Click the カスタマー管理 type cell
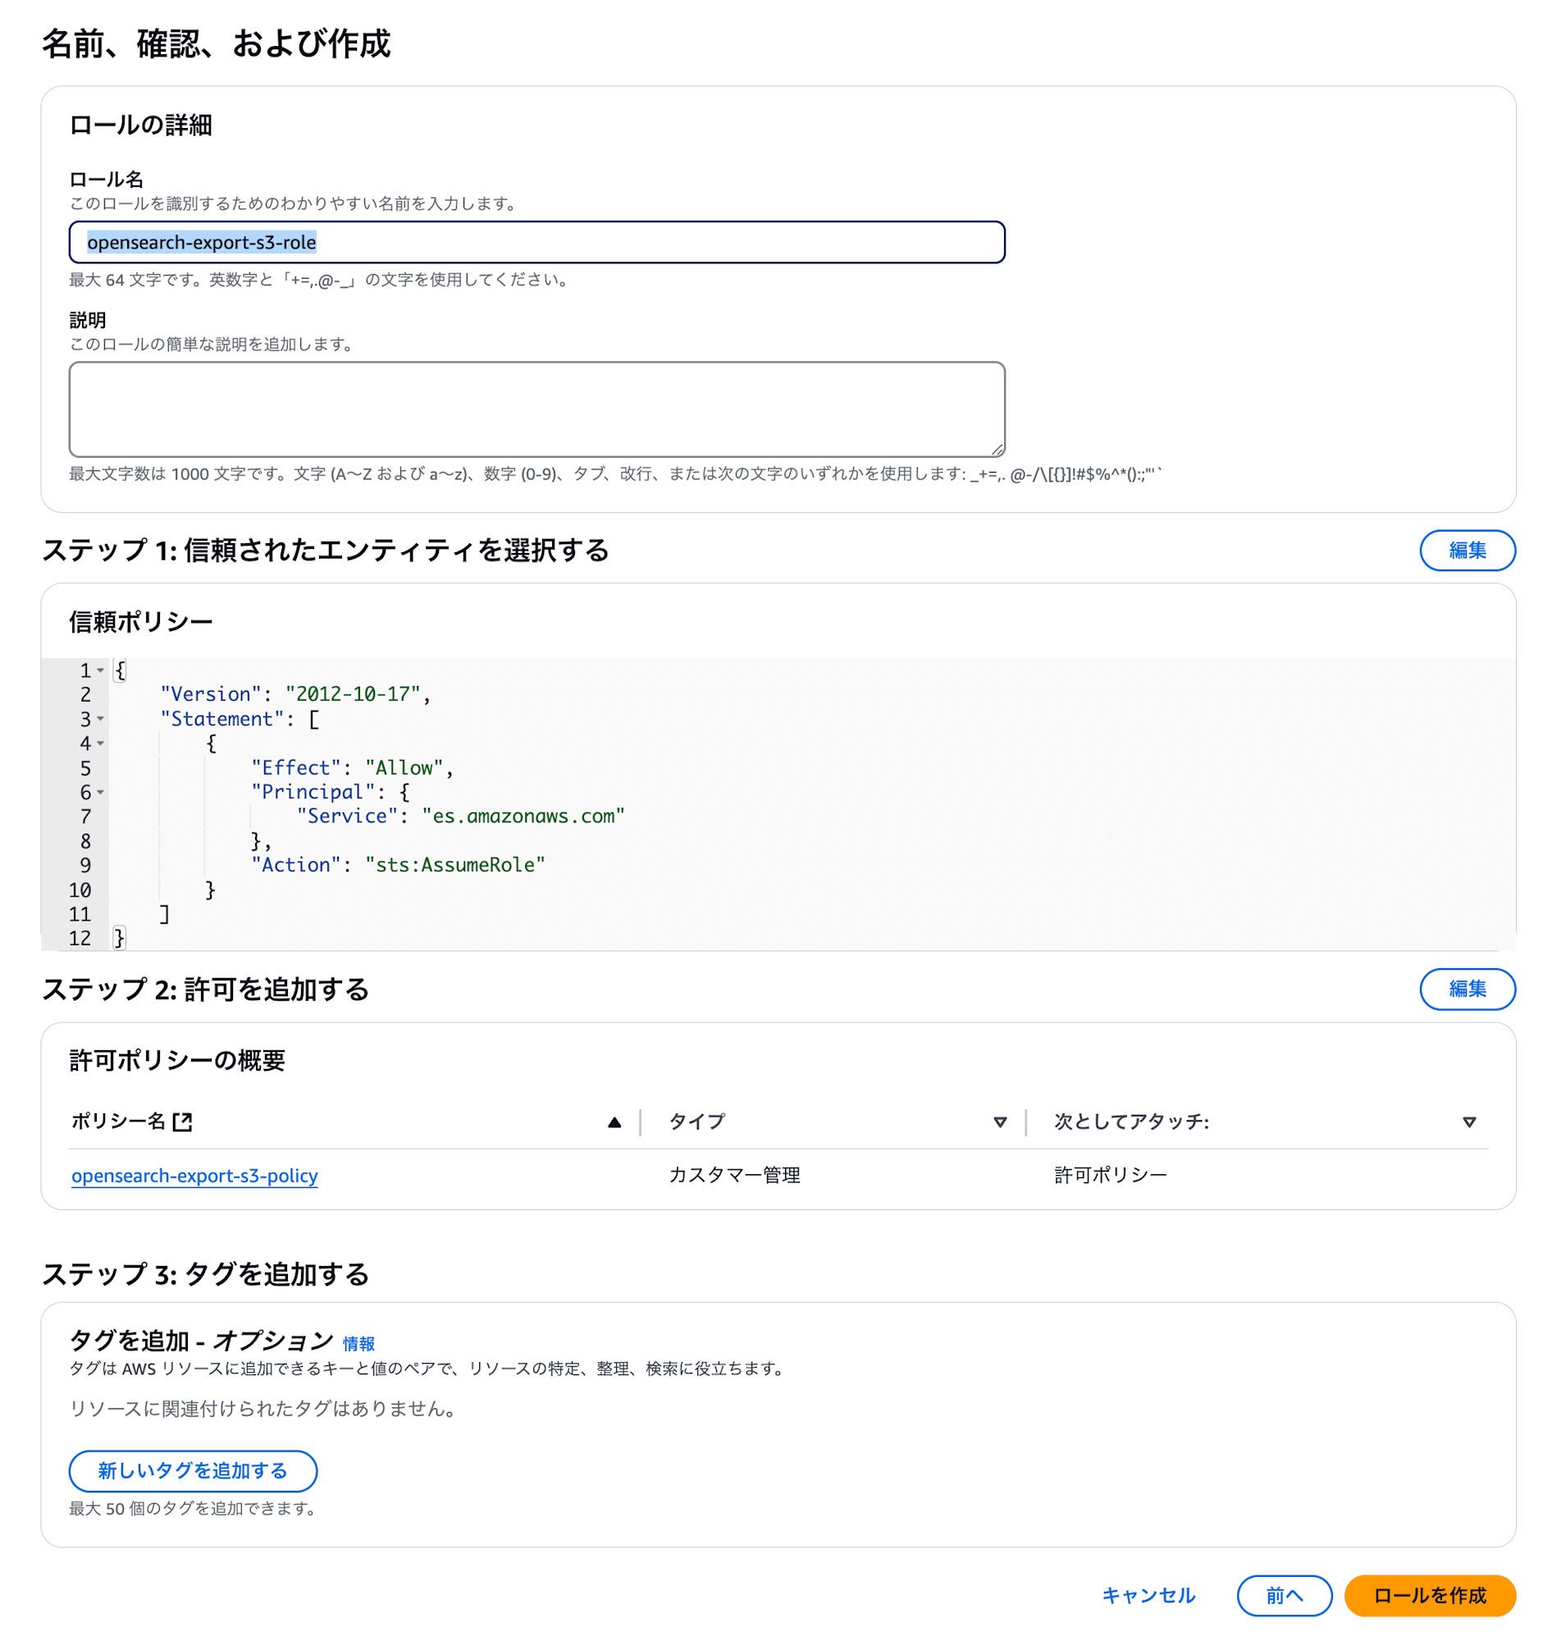This screenshot has width=1543, height=1641. pyautogui.click(x=733, y=1175)
